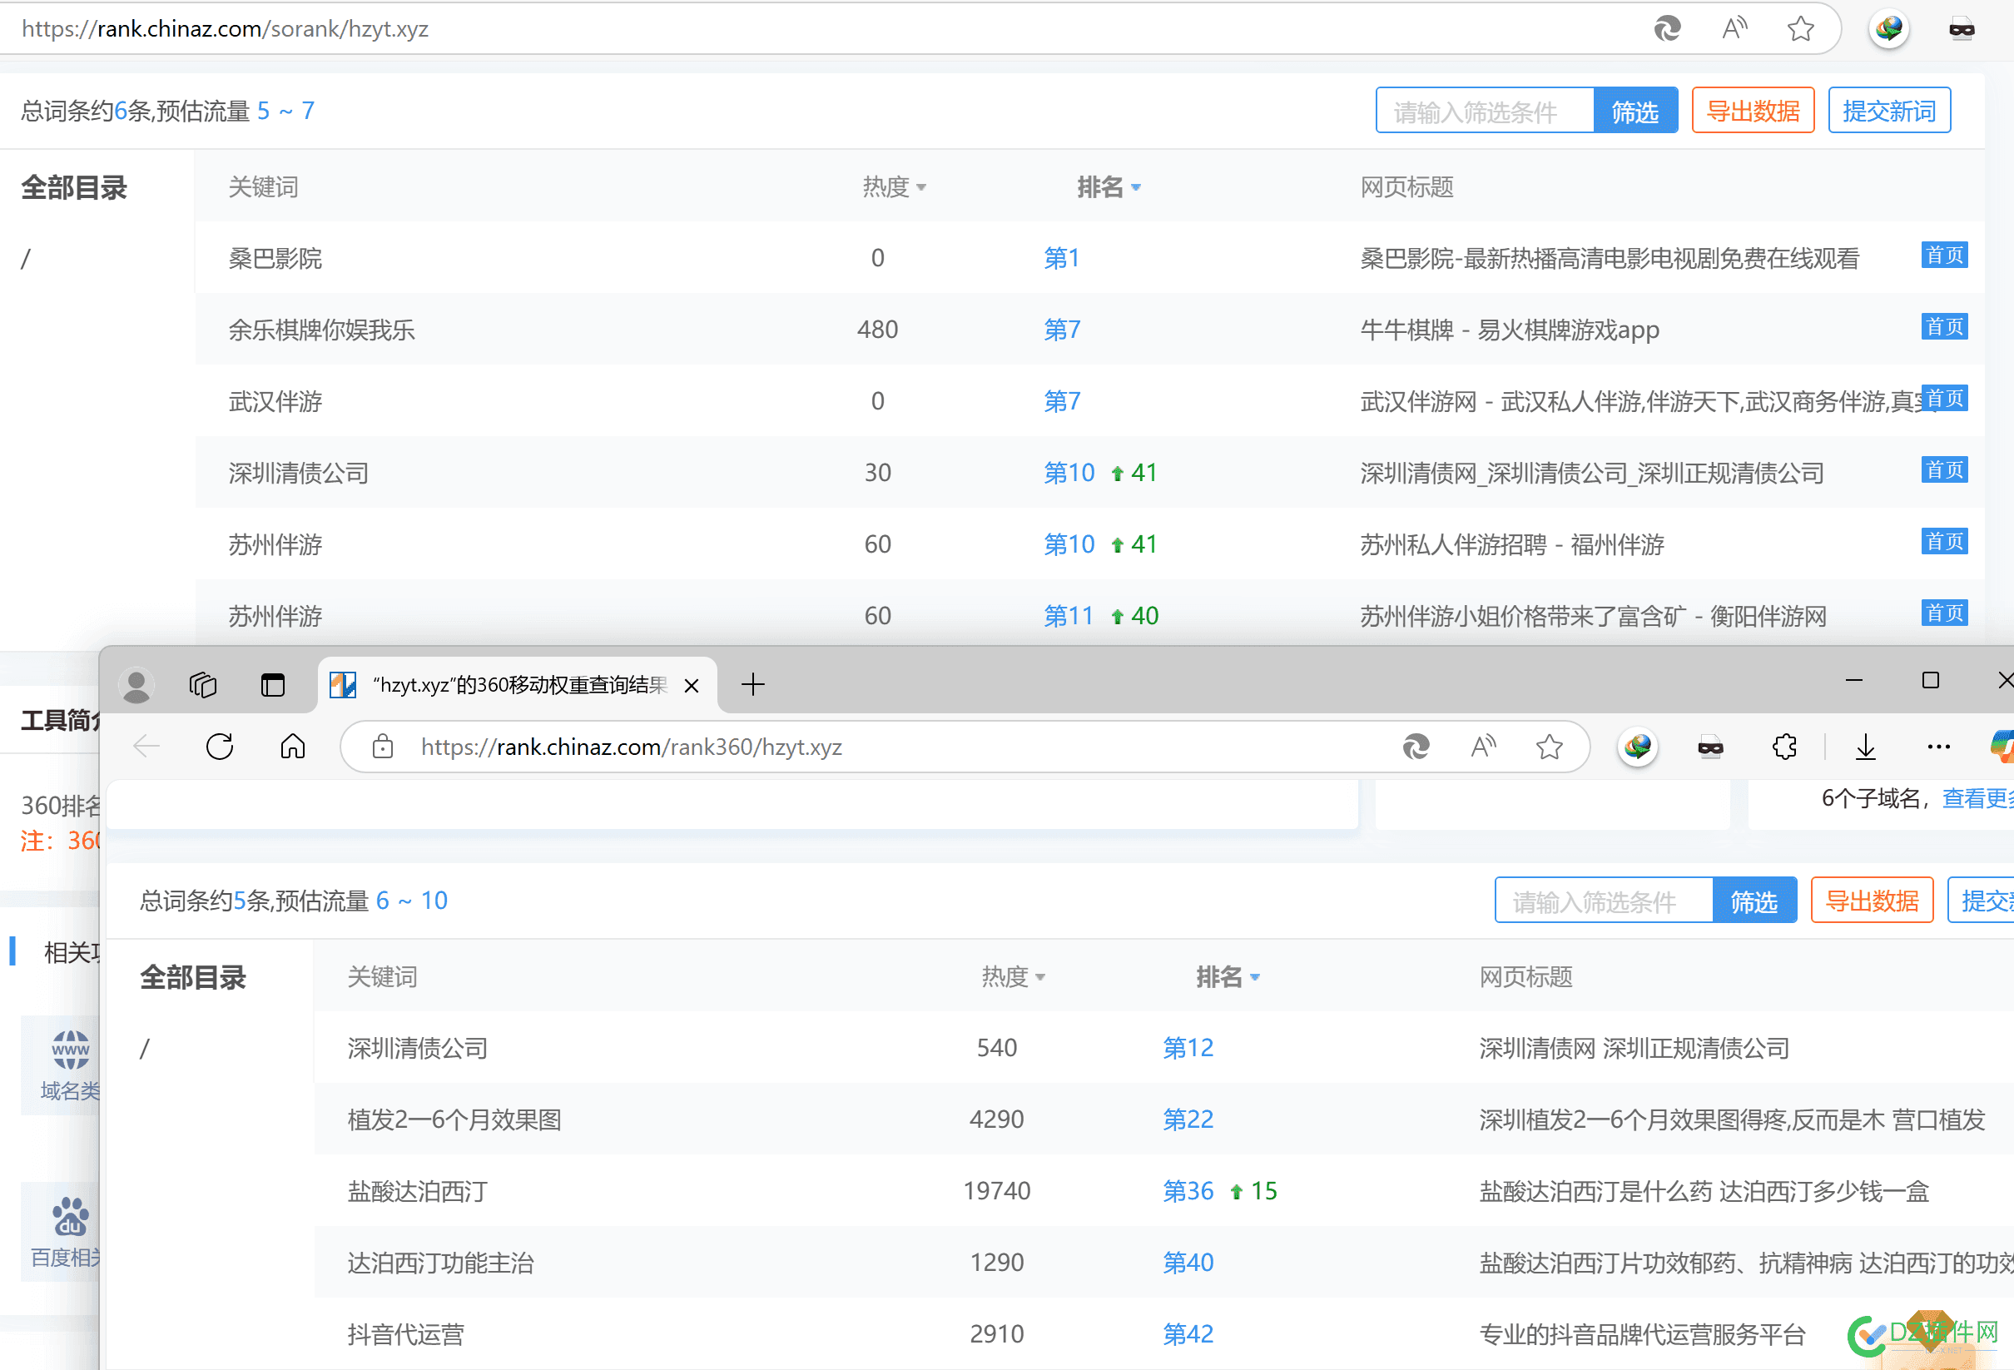Click rank 第11 for 苏州伴游
2014x1370 pixels.
(1069, 616)
